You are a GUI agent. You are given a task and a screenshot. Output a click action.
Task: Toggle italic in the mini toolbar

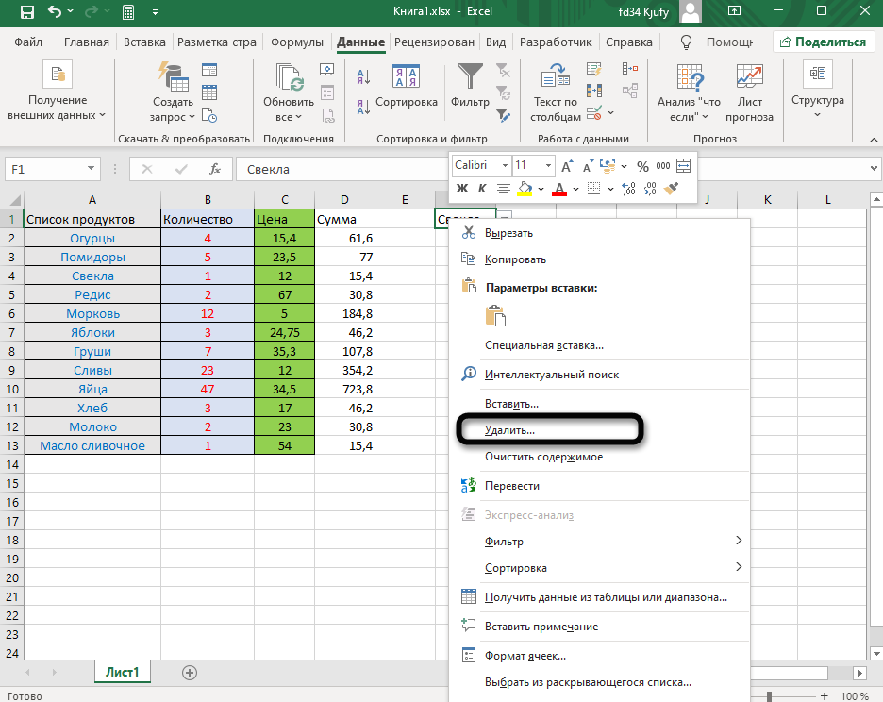click(482, 189)
